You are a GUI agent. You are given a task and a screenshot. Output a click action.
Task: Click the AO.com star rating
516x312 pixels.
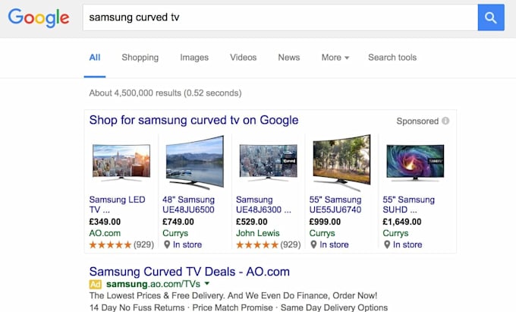(x=110, y=244)
